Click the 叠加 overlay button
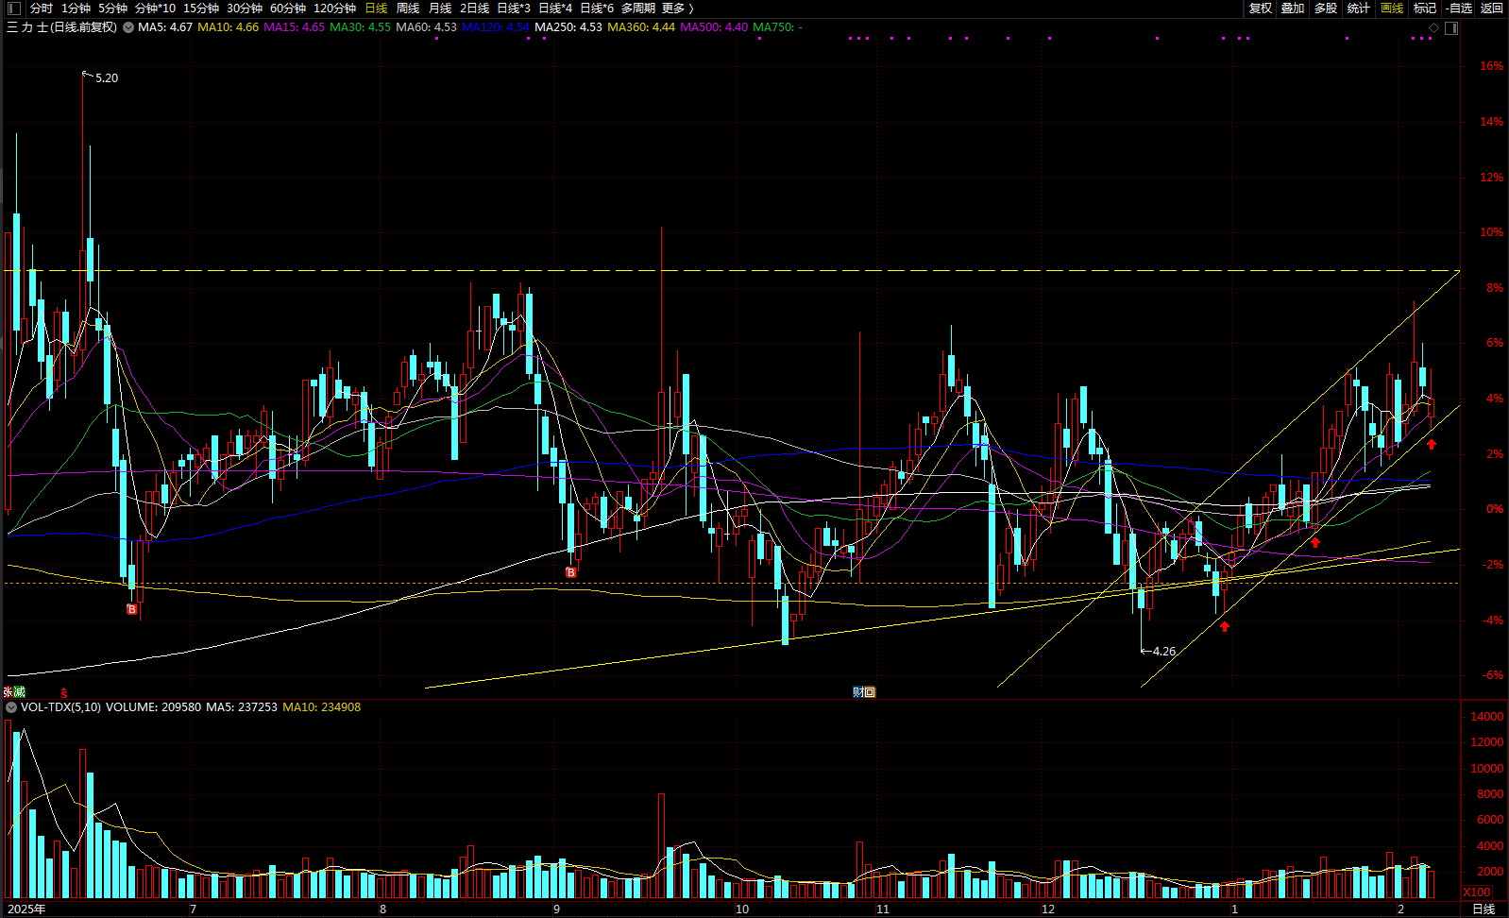The height and width of the screenshot is (918, 1509). (x=1293, y=8)
